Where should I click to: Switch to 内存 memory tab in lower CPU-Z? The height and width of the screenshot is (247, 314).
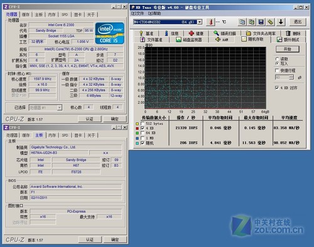point(52,135)
